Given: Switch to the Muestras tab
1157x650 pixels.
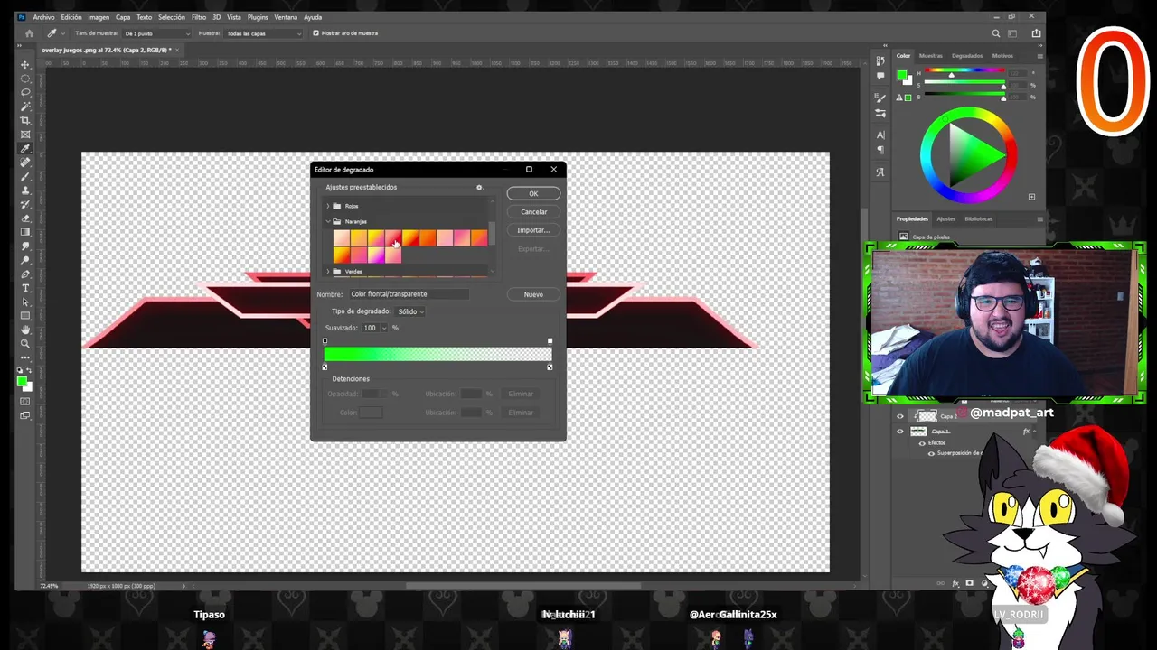Looking at the screenshot, I should click(x=931, y=56).
